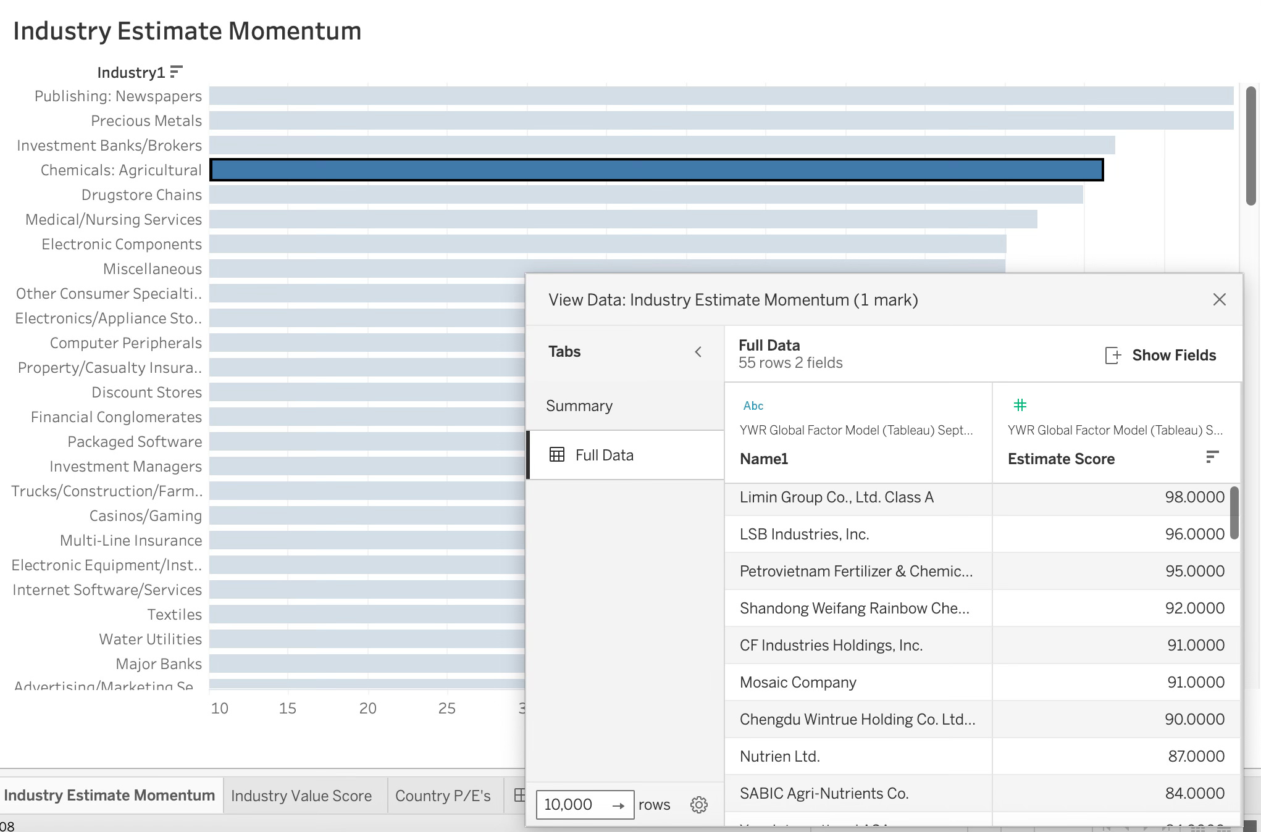Collapse the Tabs pane with chevron
The image size is (1261, 832).
[x=698, y=352]
